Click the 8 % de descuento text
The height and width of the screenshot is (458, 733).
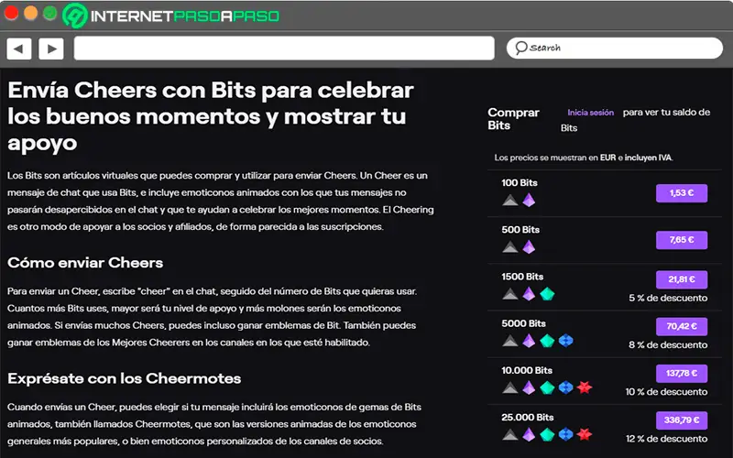coord(668,345)
